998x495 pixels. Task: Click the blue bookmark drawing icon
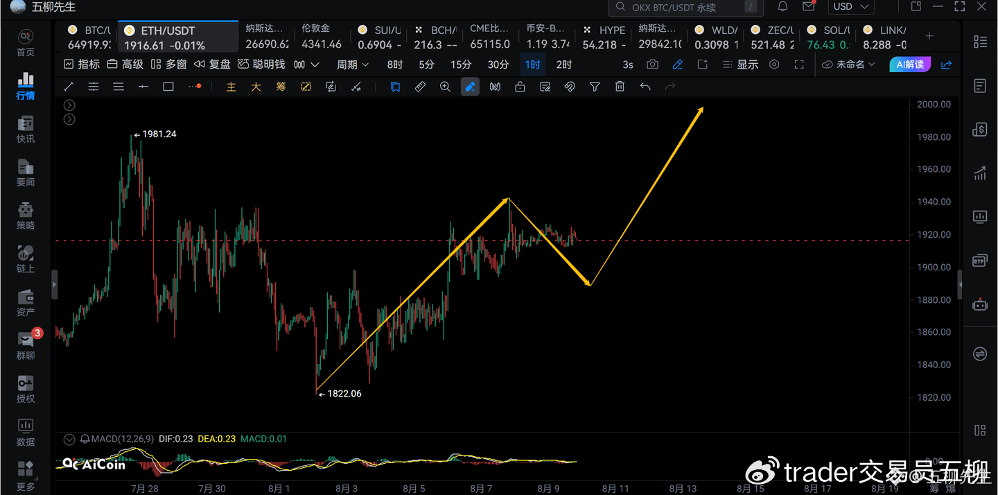[395, 87]
